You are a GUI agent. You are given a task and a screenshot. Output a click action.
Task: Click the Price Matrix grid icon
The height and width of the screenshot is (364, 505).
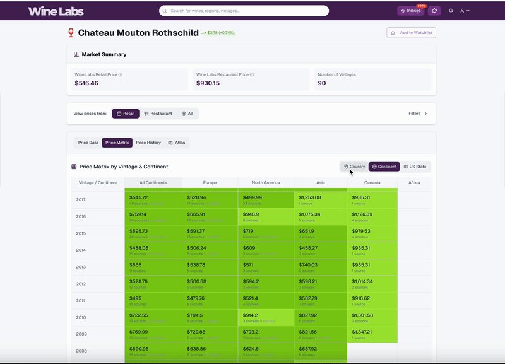click(x=74, y=167)
